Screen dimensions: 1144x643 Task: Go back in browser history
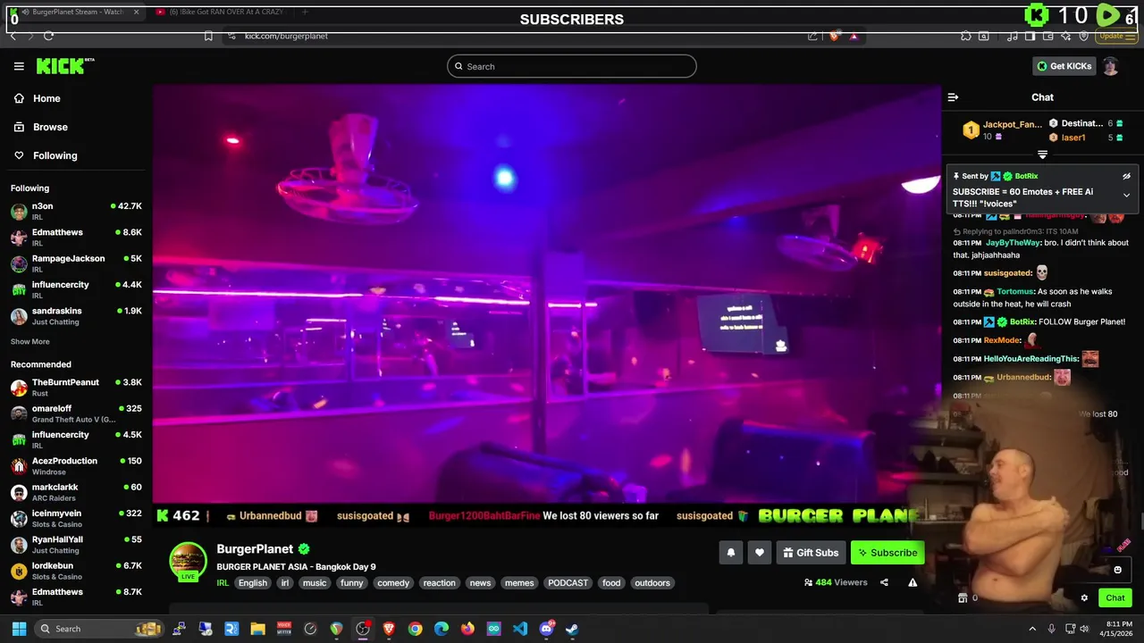(x=13, y=36)
